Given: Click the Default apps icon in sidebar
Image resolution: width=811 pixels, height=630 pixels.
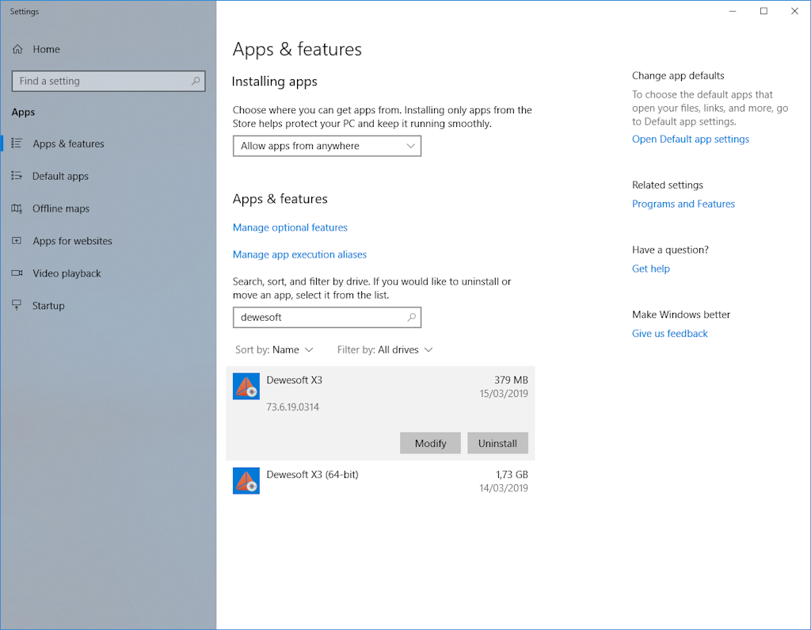Looking at the screenshot, I should pyautogui.click(x=17, y=176).
